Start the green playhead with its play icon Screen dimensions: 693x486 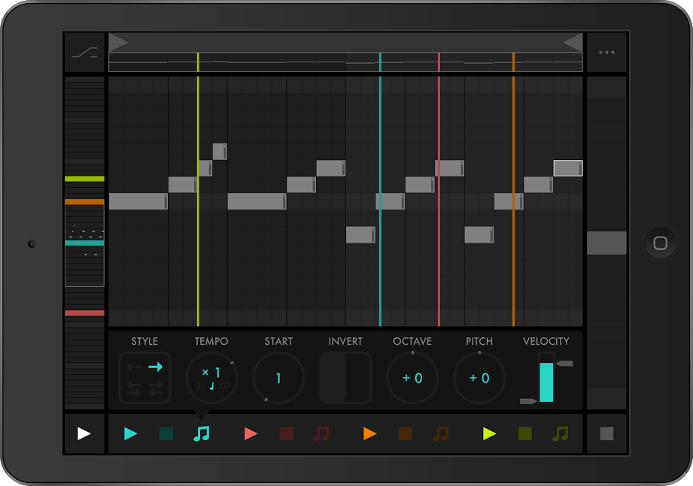click(x=490, y=433)
